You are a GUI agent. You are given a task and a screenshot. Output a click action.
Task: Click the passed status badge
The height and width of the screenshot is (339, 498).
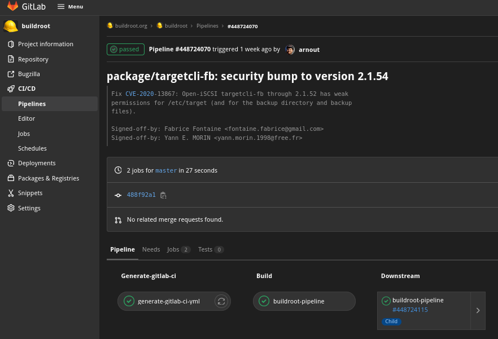tap(125, 49)
